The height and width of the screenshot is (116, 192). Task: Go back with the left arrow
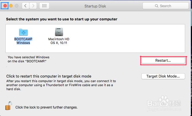point(26,6)
